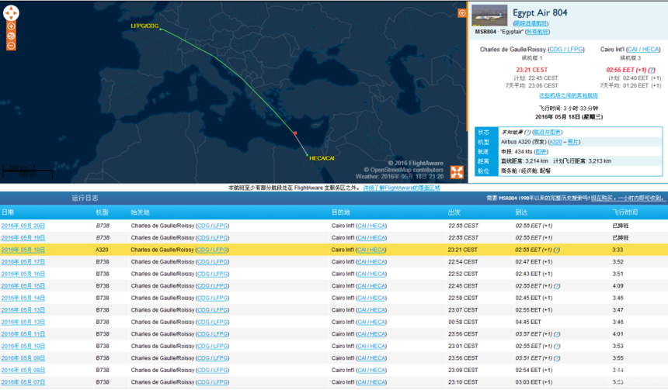Select the 04:45 EET arrival time cell
Viewport: 668px width, 390px height.
point(528,323)
